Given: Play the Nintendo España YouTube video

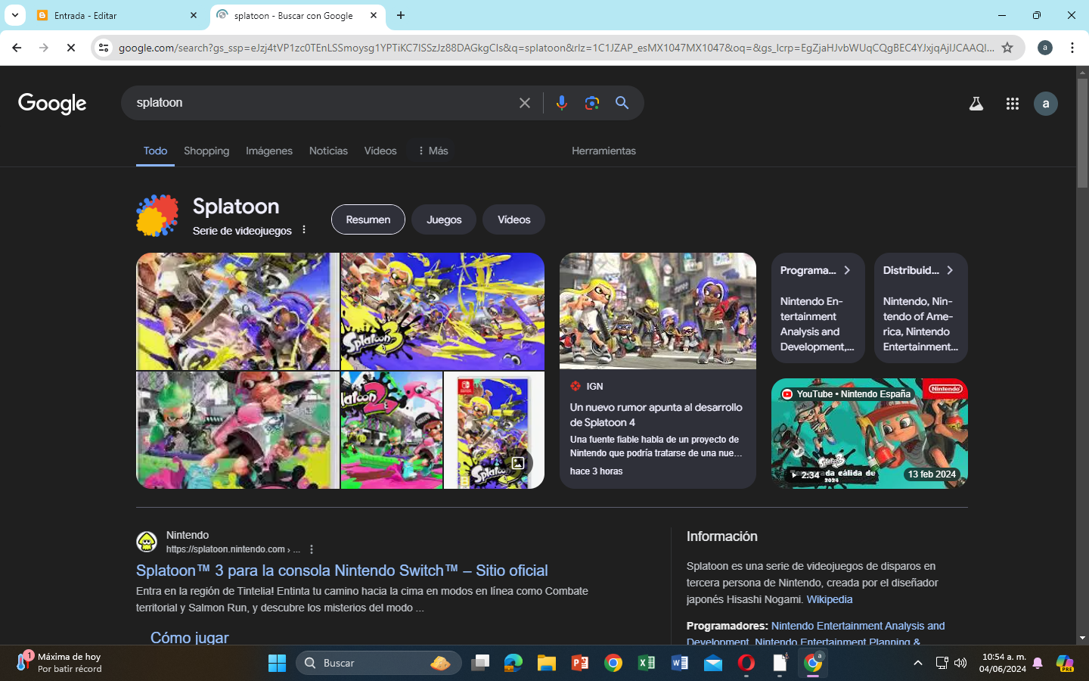Looking at the screenshot, I should (x=870, y=434).
